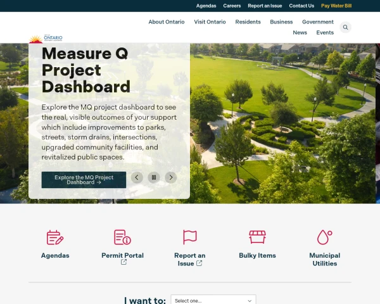Click the Report an Issue flag icon
The image size is (380, 304).
[x=190, y=237]
